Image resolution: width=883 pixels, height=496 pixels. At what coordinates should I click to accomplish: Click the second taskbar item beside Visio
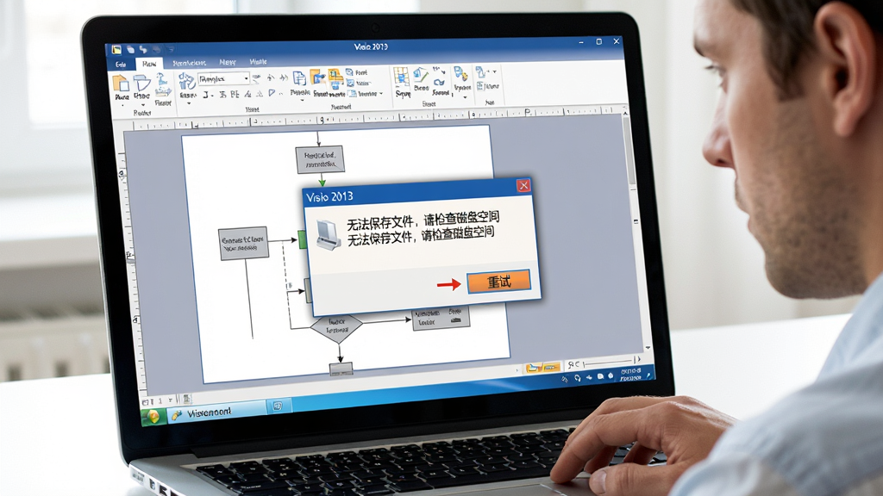[x=278, y=406]
